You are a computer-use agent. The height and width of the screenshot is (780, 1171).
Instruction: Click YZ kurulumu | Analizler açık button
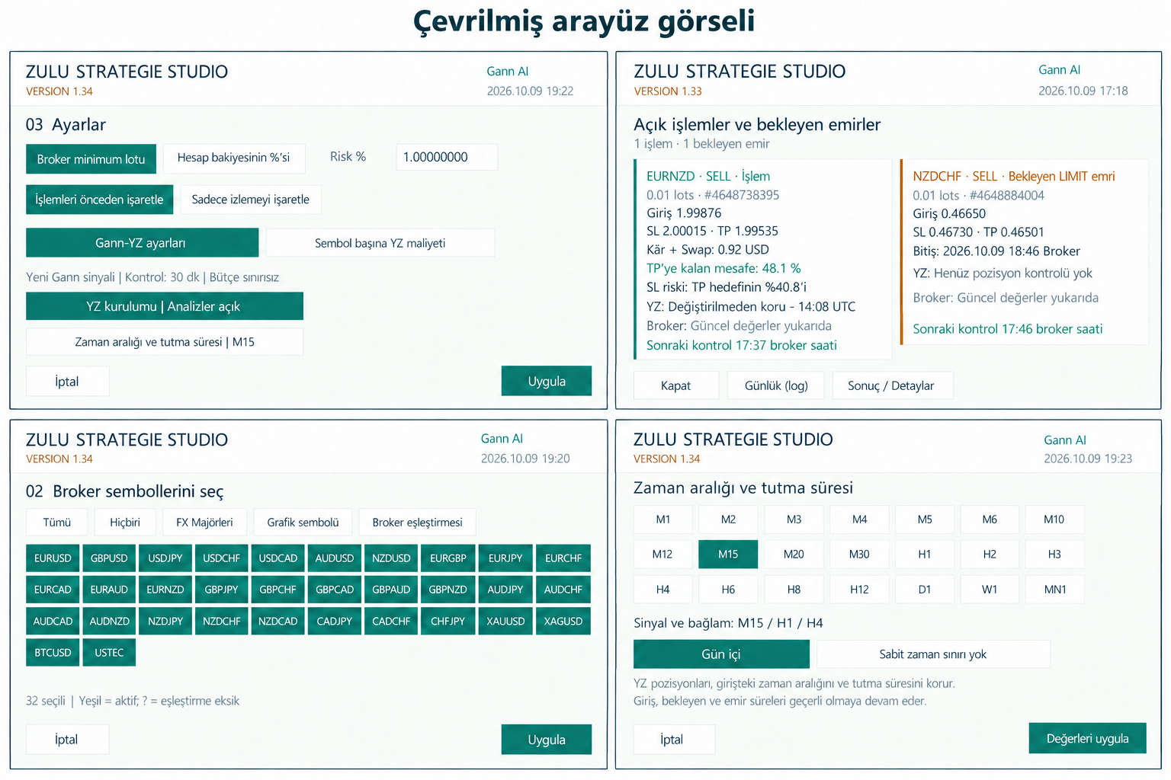[x=165, y=306]
